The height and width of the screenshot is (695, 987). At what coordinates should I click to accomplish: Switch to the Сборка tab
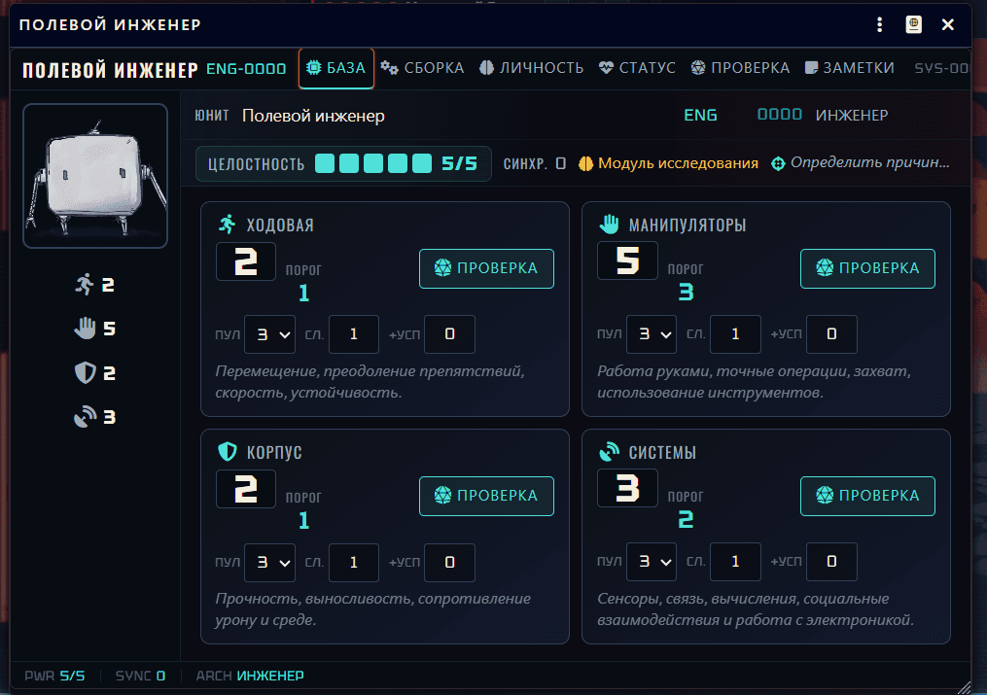point(422,68)
